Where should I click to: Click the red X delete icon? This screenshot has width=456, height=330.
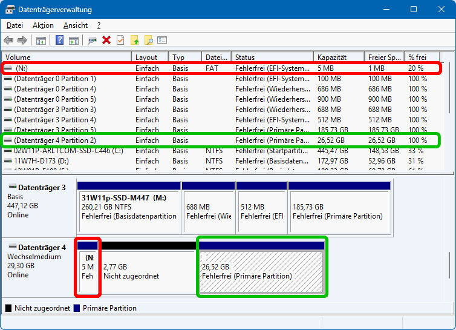[106, 41]
